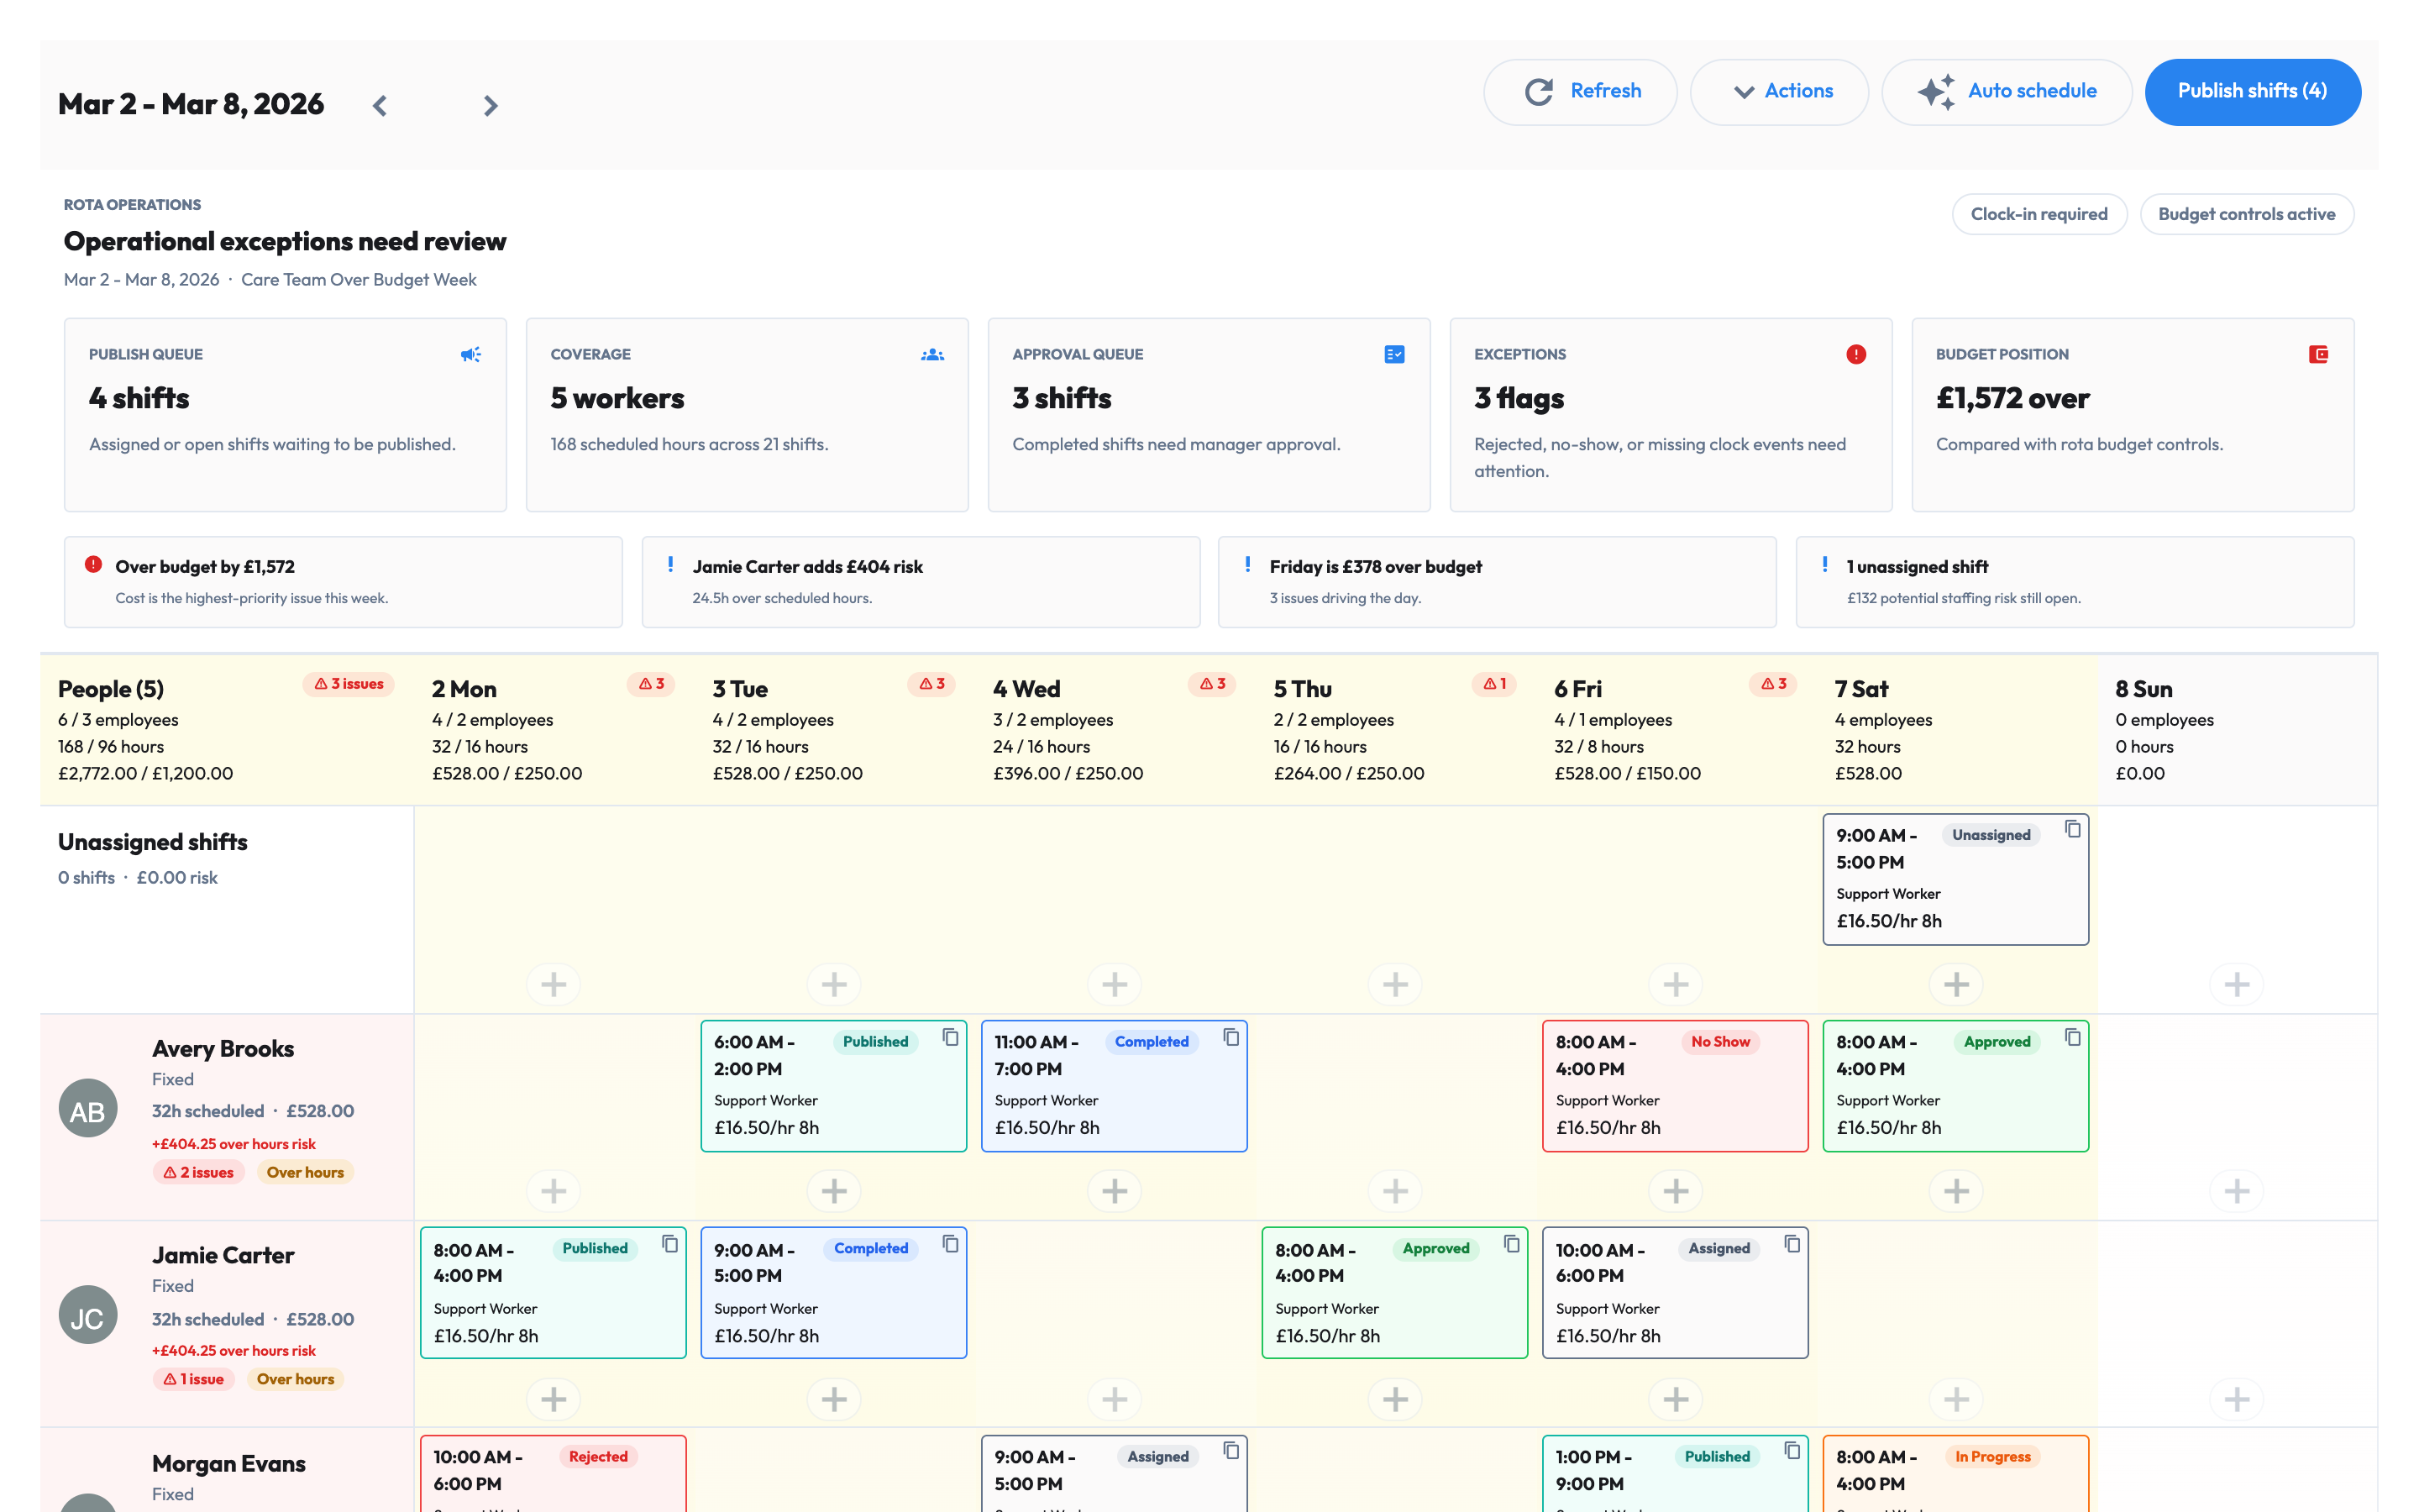This screenshot has width=2419, height=1512.
Task: Click the Exceptions red alert icon
Action: (x=1856, y=354)
